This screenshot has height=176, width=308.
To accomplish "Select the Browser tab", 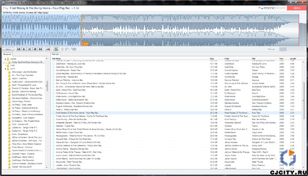I will [x=8, y=54].
